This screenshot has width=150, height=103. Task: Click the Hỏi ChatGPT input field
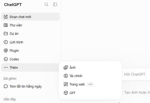(136, 74)
